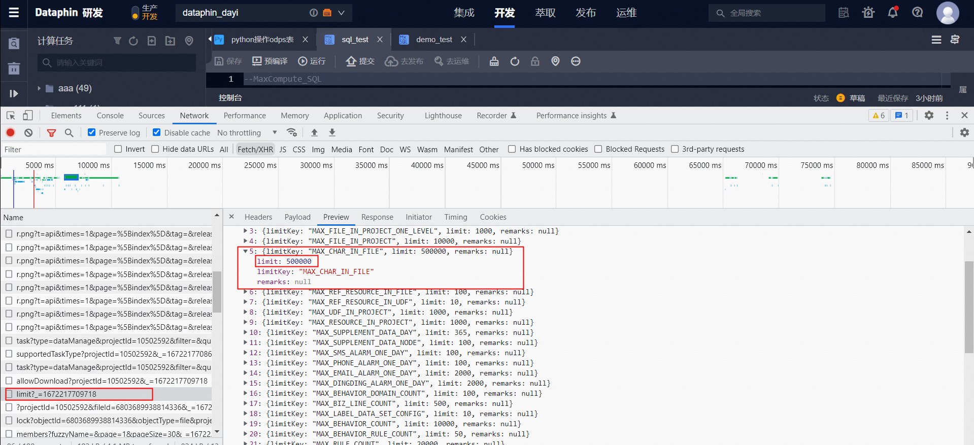Uncheck the Preserve log checkbox
974x445 pixels.
coord(92,132)
